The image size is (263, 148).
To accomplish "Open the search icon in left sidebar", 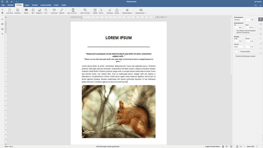I will [x=2, y=19].
